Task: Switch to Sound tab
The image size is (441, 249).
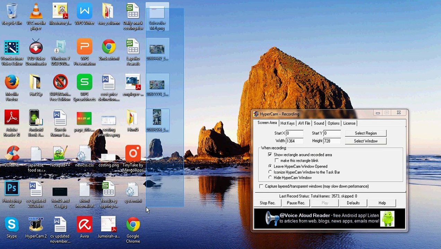Action: coord(319,123)
